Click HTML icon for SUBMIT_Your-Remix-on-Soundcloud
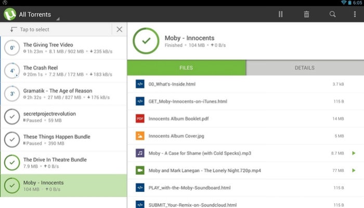This screenshot has width=364, height=208. point(140,205)
